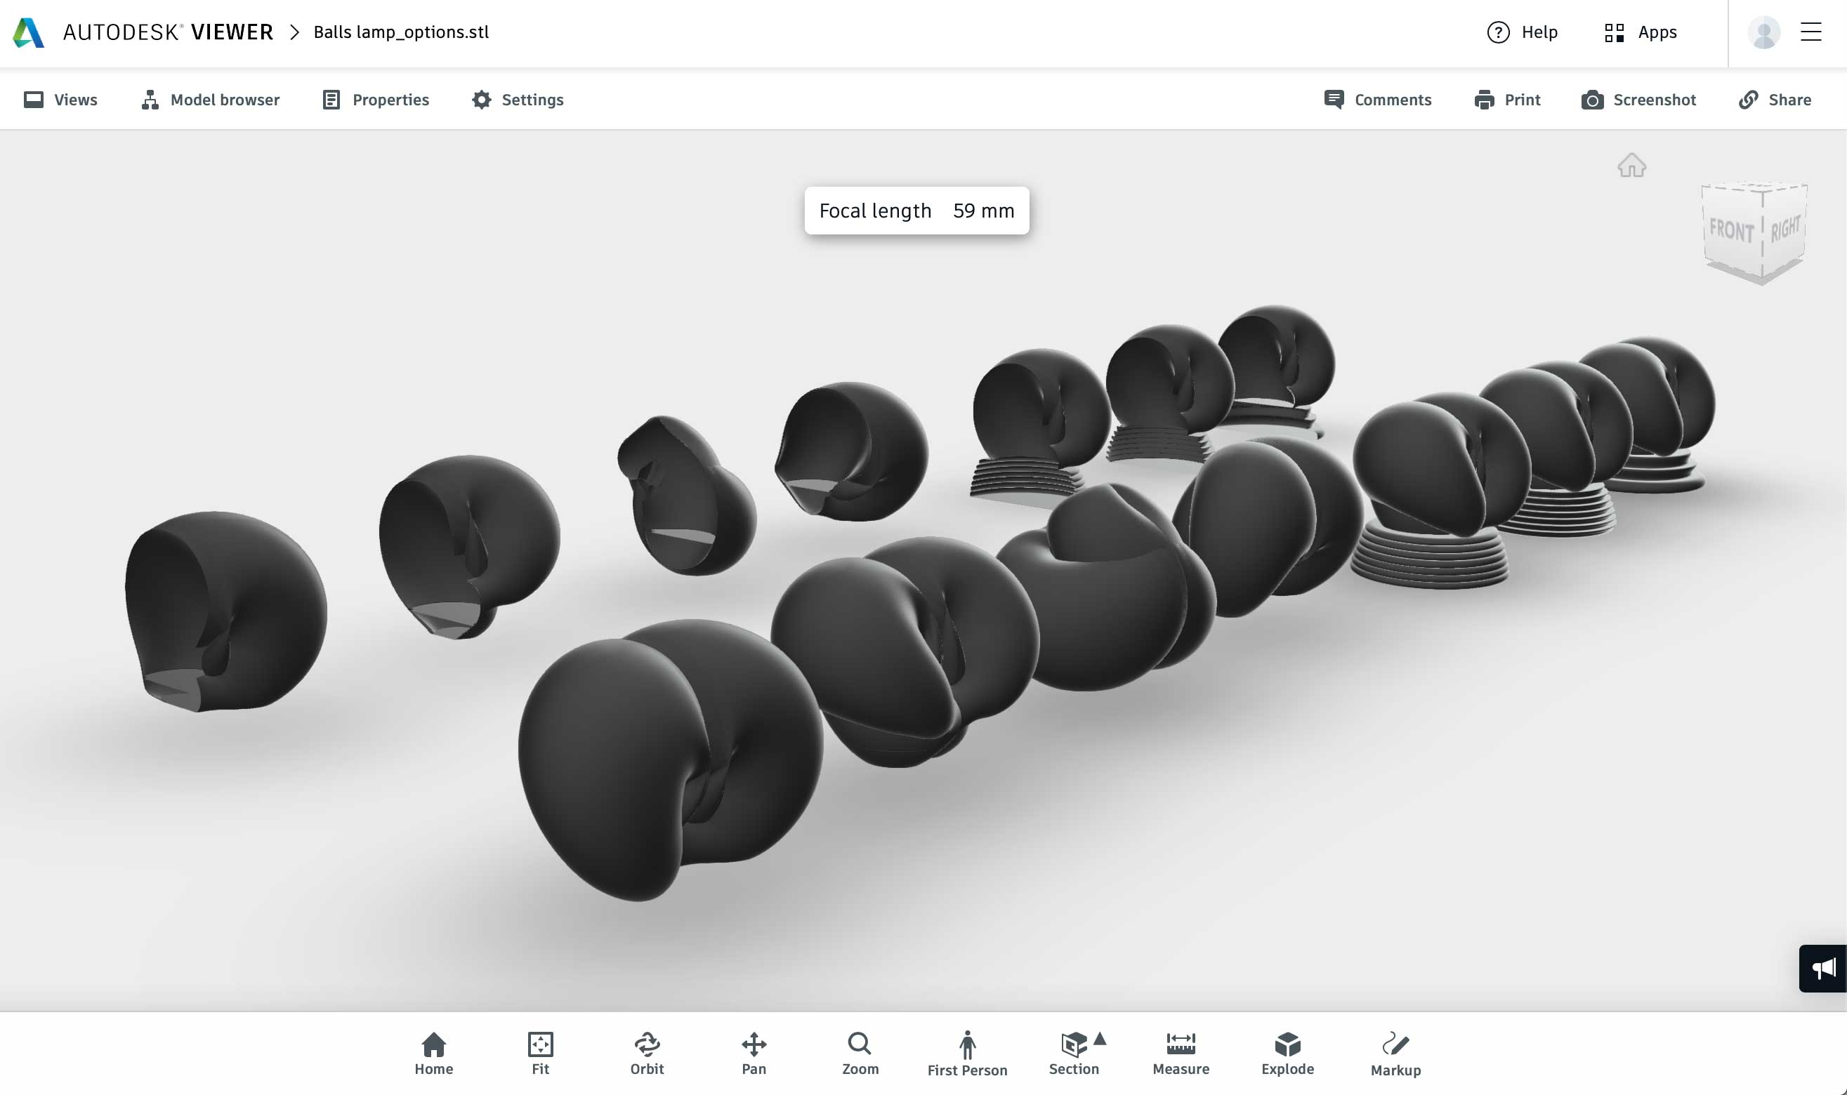Open the Properties panel
The image size is (1847, 1095).
376,100
